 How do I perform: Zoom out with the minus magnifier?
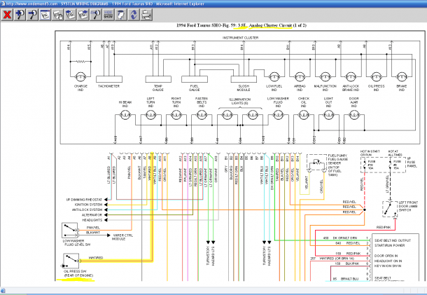(32, 15)
